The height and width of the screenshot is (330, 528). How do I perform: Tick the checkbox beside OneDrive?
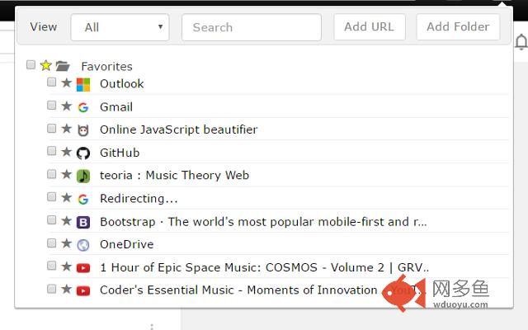pyautogui.click(x=51, y=243)
